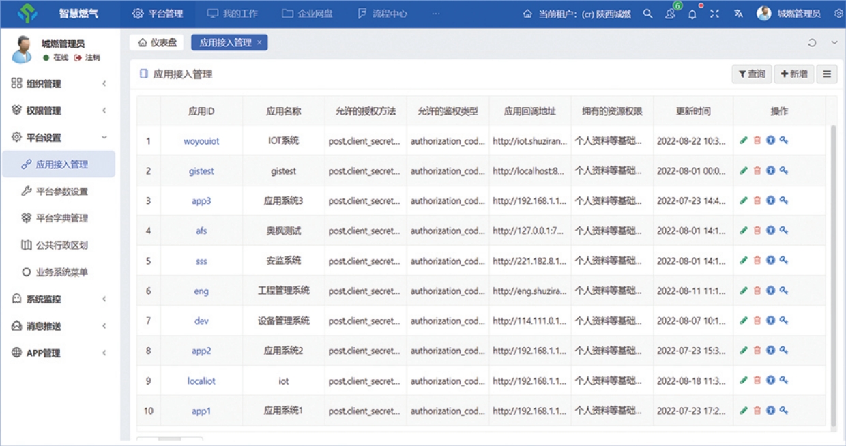Edit the gistest row with pencil

point(744,170)
